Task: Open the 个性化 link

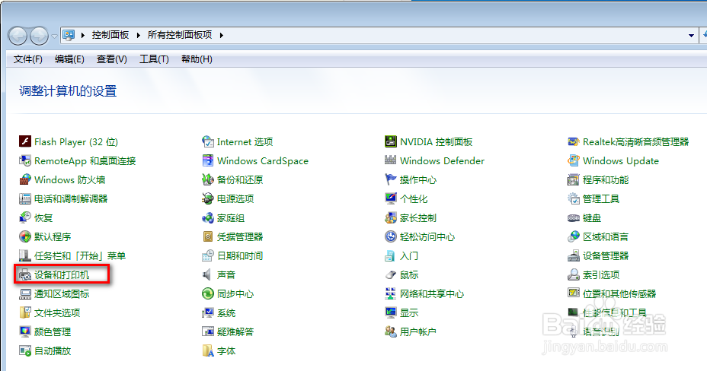Action: pyautogui.click(x=414, y=198)
